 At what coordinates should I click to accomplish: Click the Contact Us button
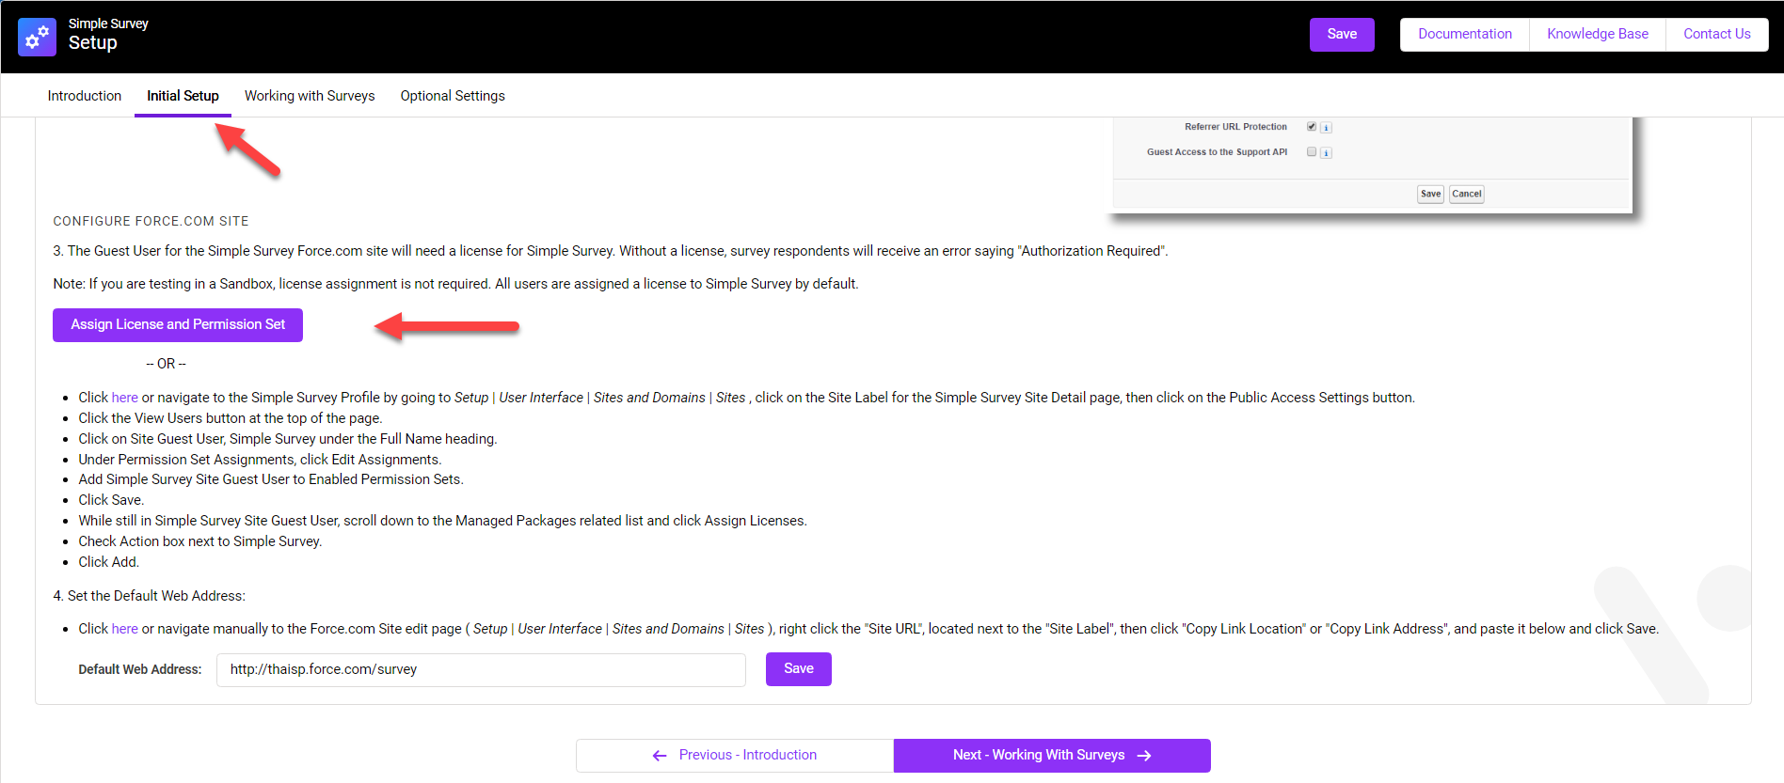coord(1717,35)
